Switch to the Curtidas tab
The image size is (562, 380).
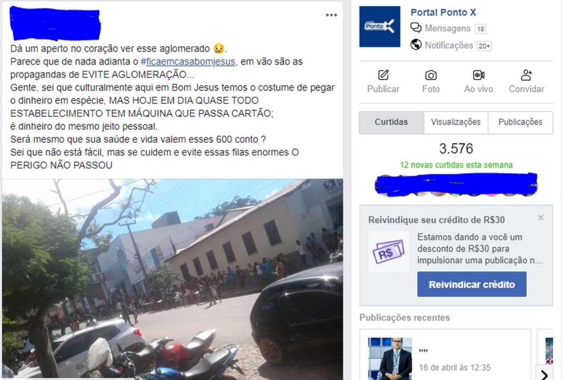[x=391, y=122]
